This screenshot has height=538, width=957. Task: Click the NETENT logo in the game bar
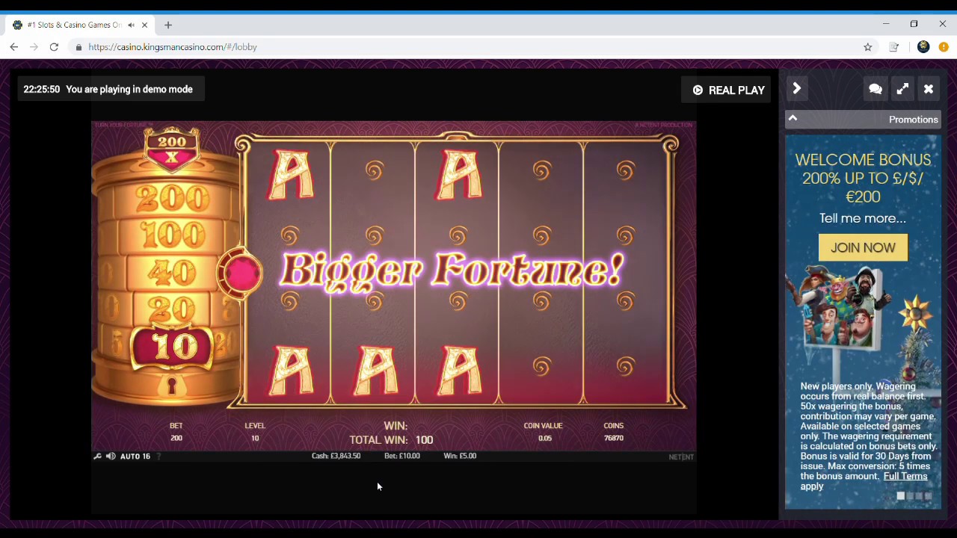[x=681, y=457]
